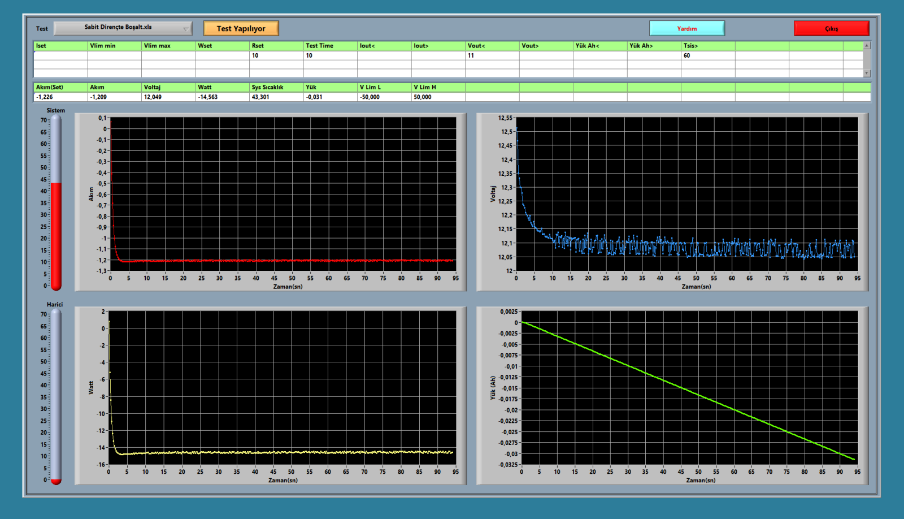Select the Rset cell with value 10
This screenshot has height=519, width=904.
click(276, 55)
